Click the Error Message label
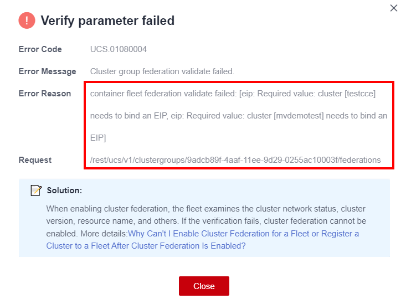Viewport: 406px width, 304px height. (x=47, y=71)
